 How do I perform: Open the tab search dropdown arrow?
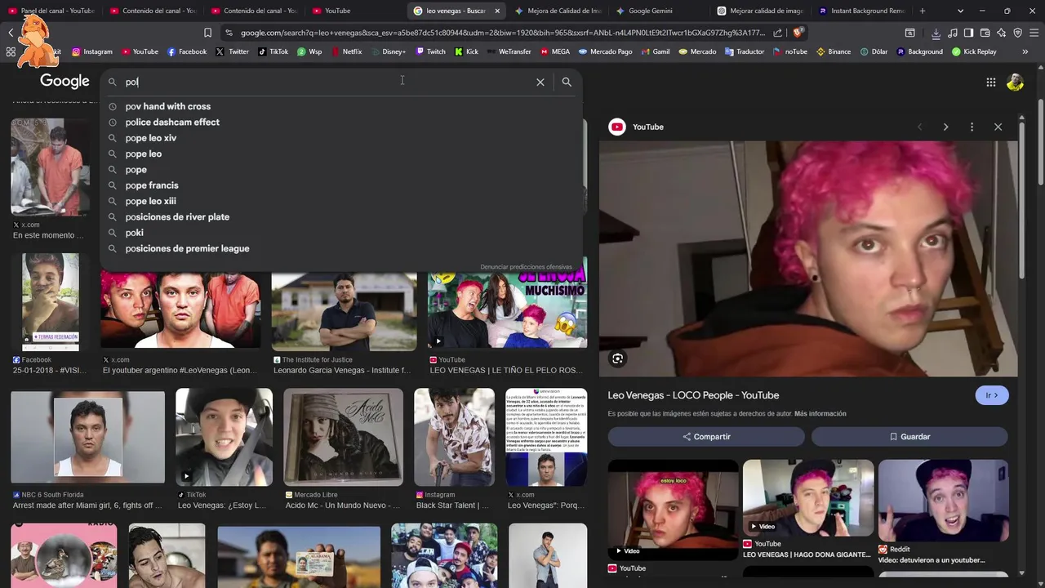[960, 11]
